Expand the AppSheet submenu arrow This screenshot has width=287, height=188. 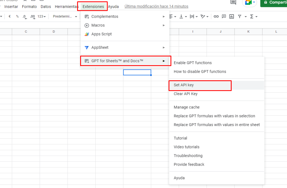(x=164, y=47)
